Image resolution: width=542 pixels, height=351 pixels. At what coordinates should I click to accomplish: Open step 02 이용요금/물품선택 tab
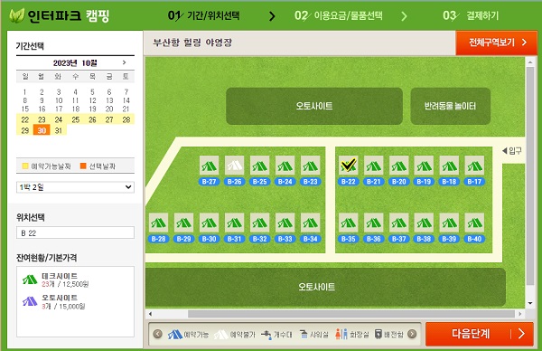tap(339, 15)
